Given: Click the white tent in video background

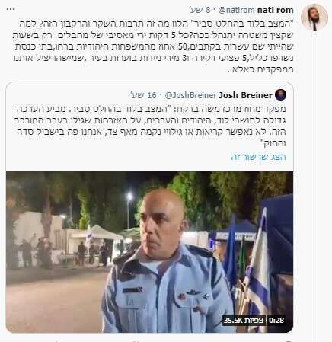Looking at the screenshot, I should point(105,232).
